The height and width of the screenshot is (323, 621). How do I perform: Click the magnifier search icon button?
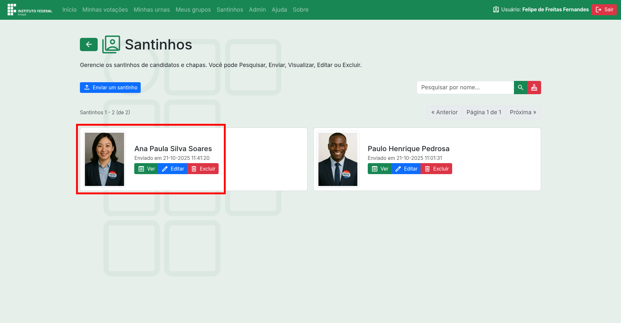tap(520, 88)
